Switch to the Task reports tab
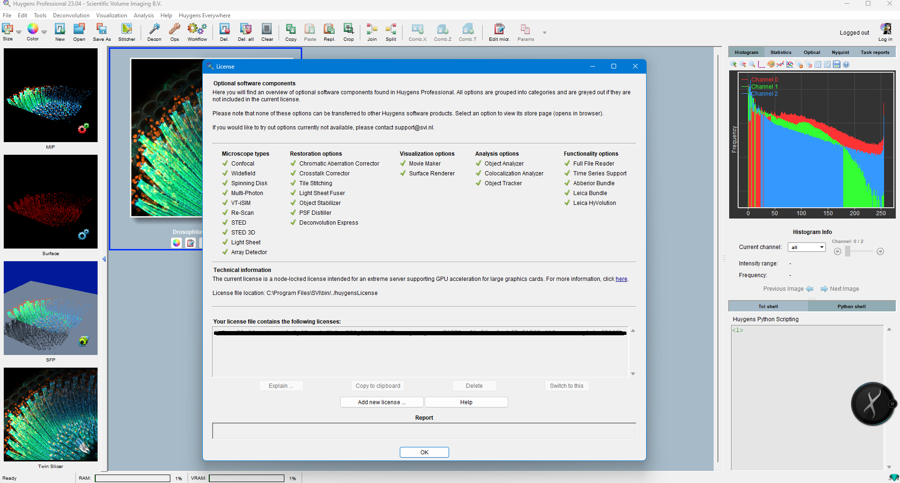 (x=875, y=52)
